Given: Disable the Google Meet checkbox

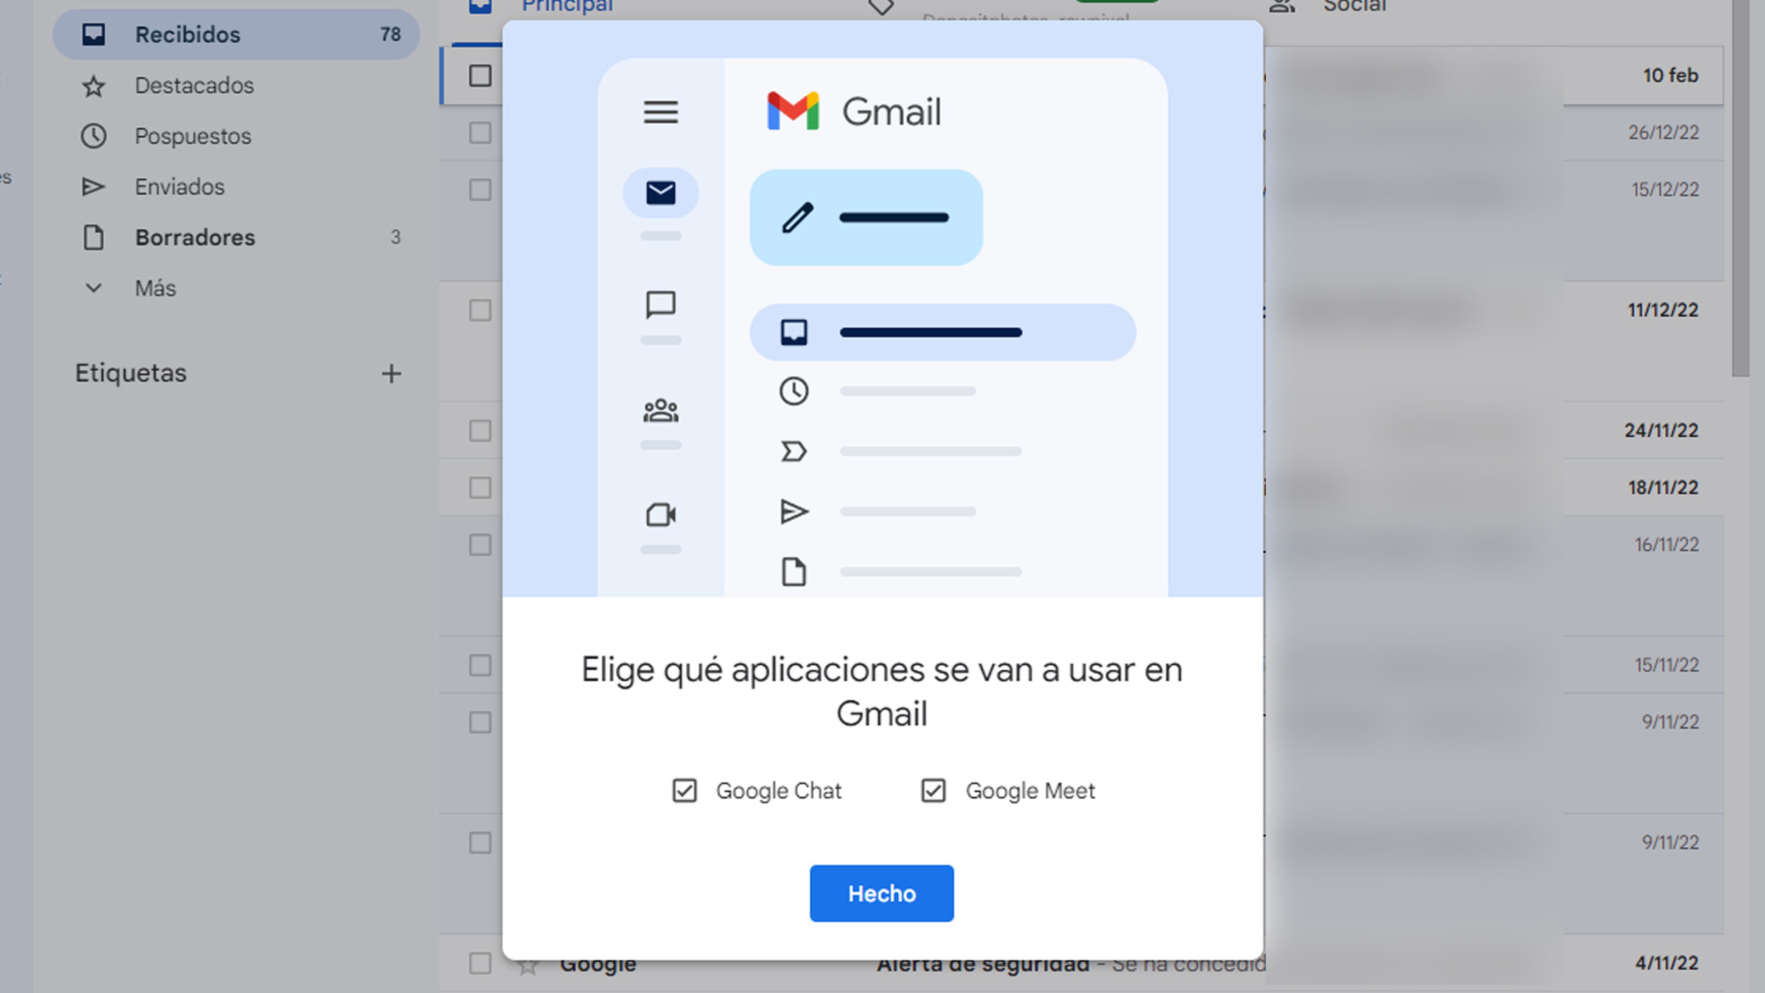Looking at the screenshot, I should pos(934,791).
